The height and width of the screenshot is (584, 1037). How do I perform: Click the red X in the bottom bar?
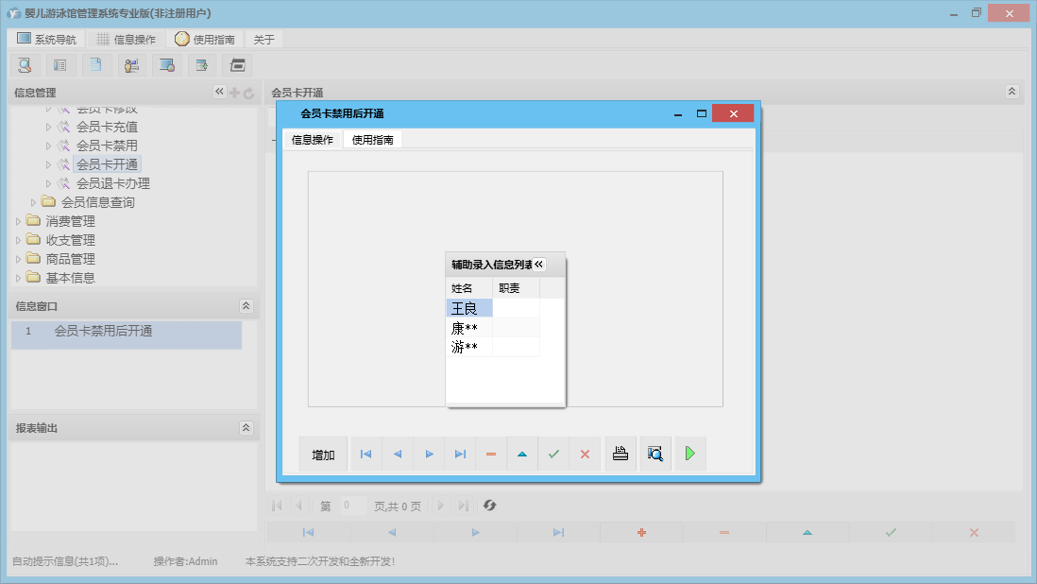974,532
